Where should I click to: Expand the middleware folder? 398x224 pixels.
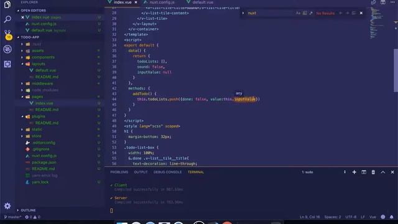pos(42,83)
